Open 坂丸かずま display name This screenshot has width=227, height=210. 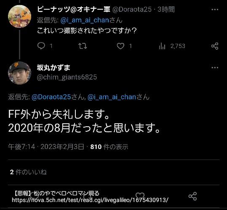point(53,68)
